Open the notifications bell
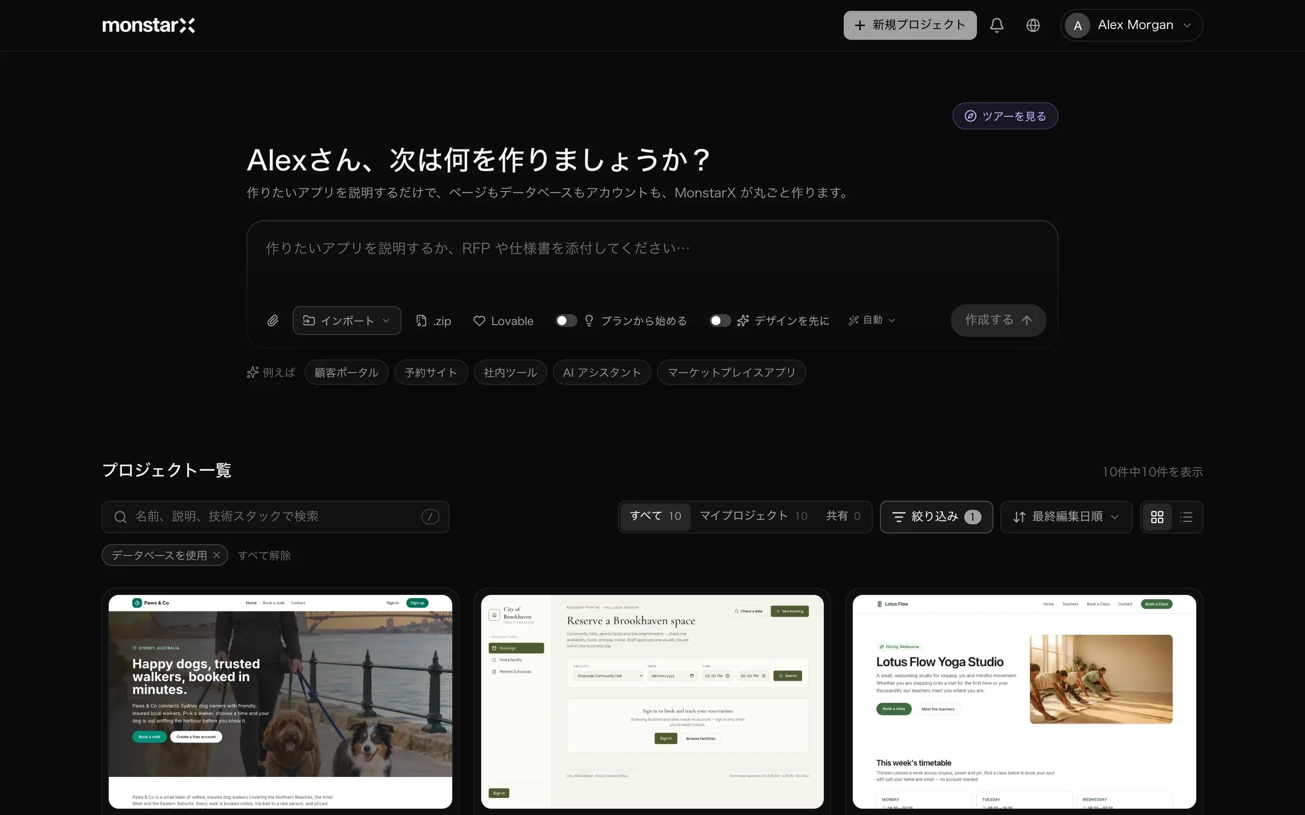The height and width of the screenshot is (815, 1305). coord(996,25)
